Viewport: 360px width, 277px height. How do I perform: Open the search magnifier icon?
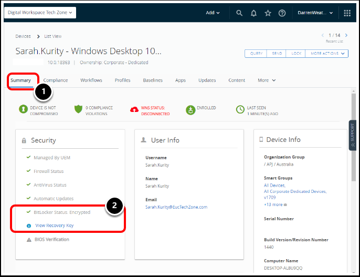pyautogui.click(x=239, y=13)
